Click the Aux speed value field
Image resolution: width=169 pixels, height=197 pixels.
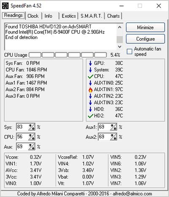pyautogui.click(x=22, y=147)
